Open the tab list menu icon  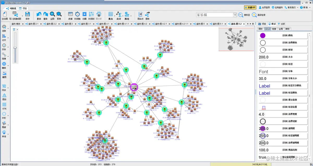(x=253, y=24)
